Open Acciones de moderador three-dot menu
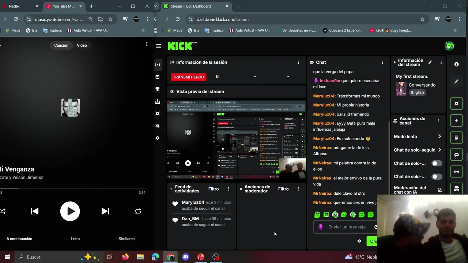This screenshot has width=468, height=263. point(298,189)
